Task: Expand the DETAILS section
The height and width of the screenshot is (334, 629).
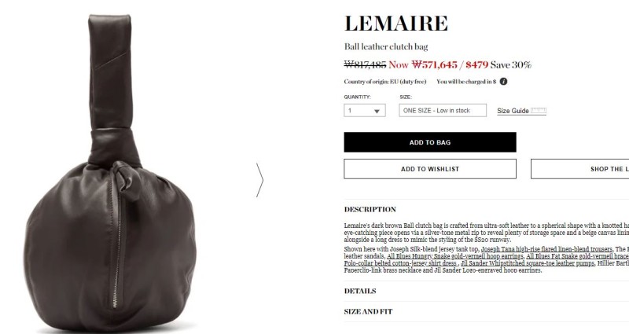Action: 360,291
